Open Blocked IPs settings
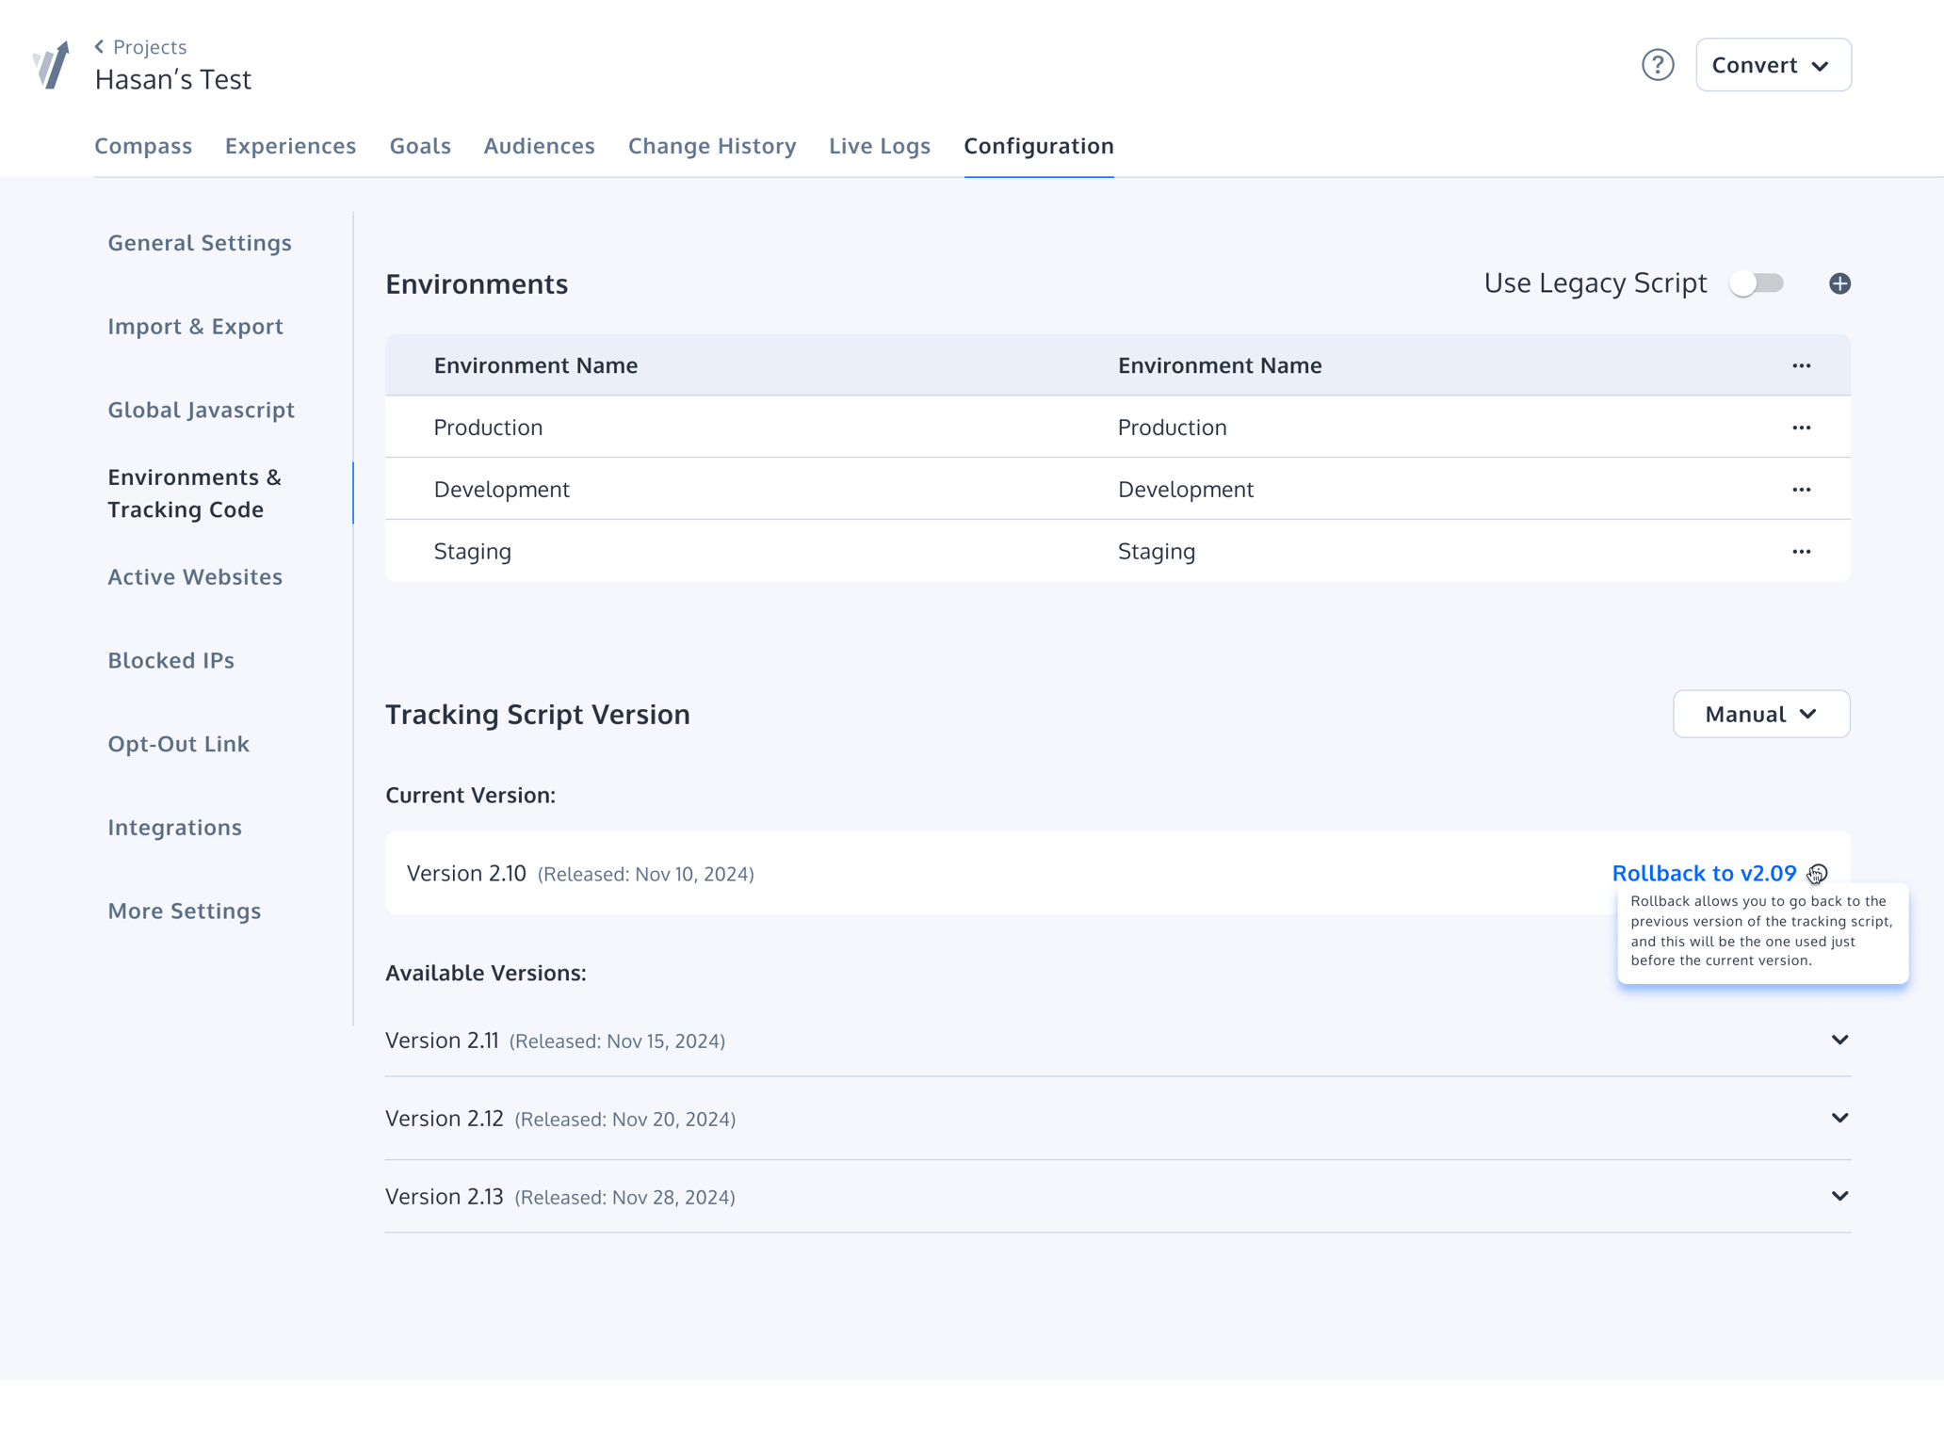1944x1452 pixels. point(170,660)
